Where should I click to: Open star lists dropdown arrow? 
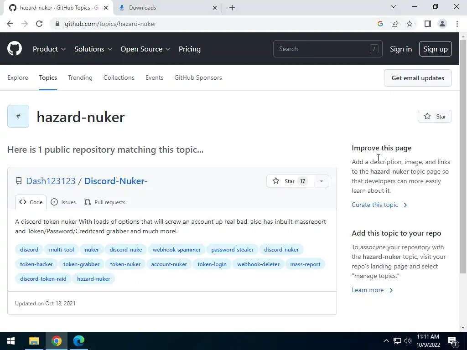[x=322, y=181]
